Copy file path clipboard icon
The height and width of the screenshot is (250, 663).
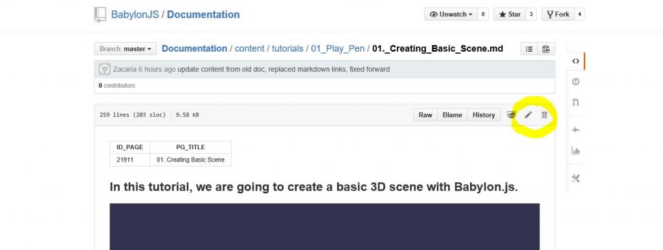coord(546,49)
